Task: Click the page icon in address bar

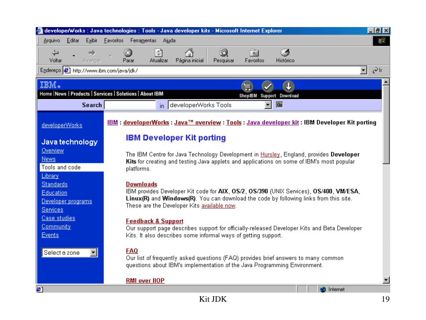Action: point(67,70)
